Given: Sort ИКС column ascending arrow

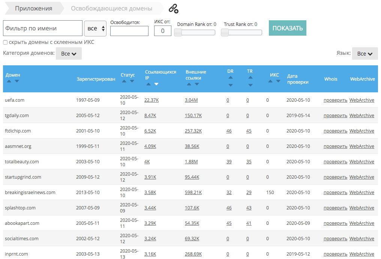Looking at the screenshot, I should (270, 81).
